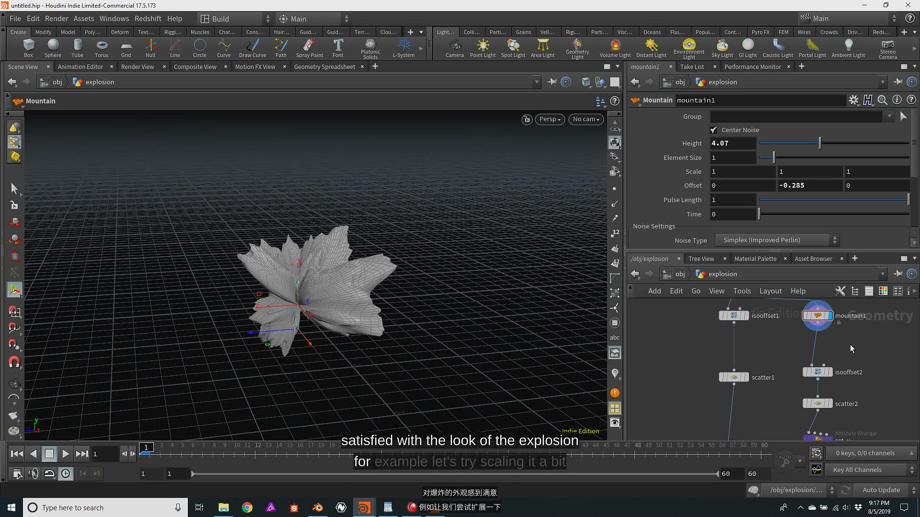
Task: Select the Line shelf tool
Action: (x=175, y=48)
